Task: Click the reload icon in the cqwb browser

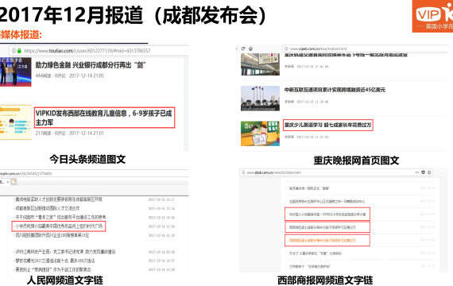Action: (x=243, y=48)
